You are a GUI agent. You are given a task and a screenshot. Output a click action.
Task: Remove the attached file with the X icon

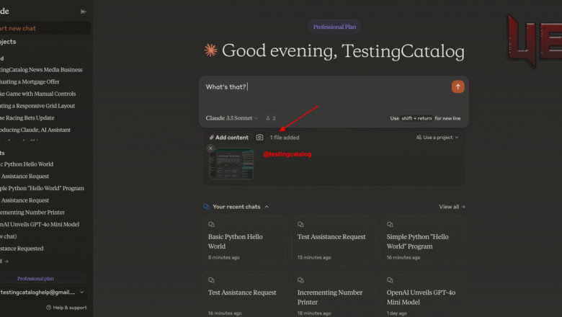210,148
